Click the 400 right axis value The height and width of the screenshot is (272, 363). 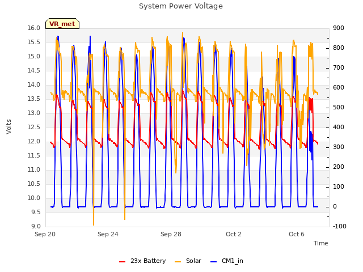click(x=339, y=127)
